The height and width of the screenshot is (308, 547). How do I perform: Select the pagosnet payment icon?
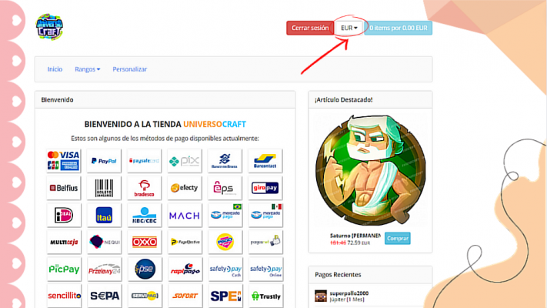coord(265,242)
